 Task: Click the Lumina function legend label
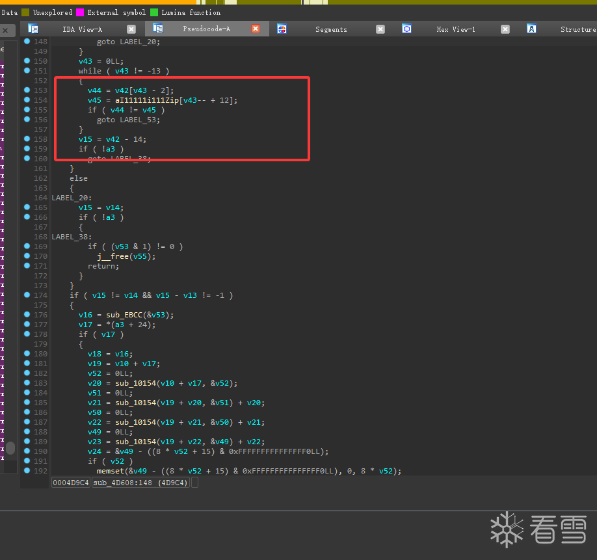[x=191, y=12]
